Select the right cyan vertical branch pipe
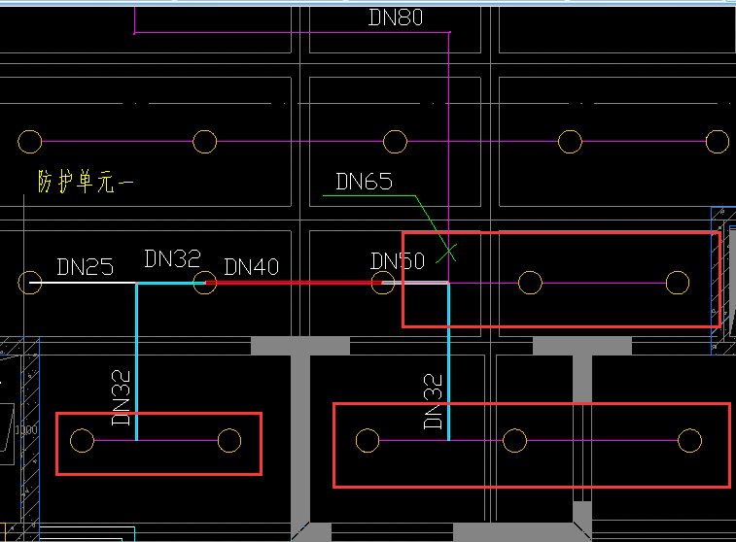 pyautogui.click(x=449, y=361)
